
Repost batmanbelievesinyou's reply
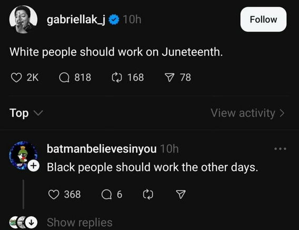pyautogui.click(x=148, y=194)
